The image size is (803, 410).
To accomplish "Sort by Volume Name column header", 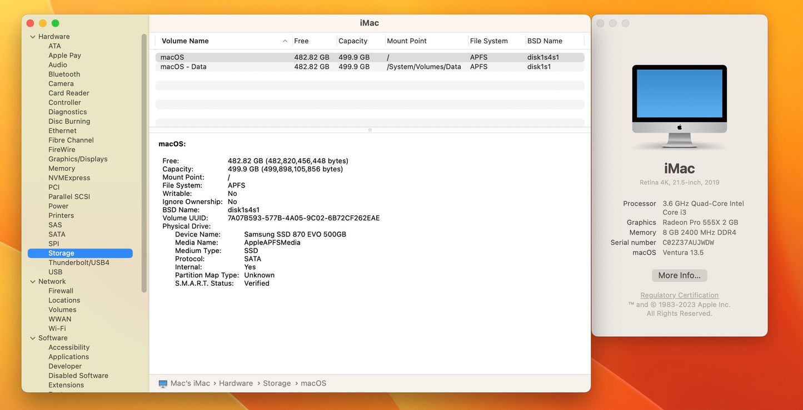I will pyautogui.click(x=222, y=41).
